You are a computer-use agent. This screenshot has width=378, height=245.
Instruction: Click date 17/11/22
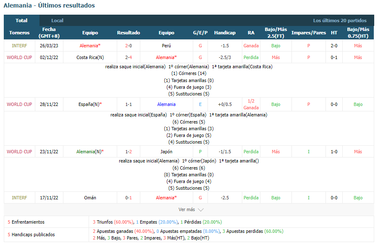pos(49,198)
